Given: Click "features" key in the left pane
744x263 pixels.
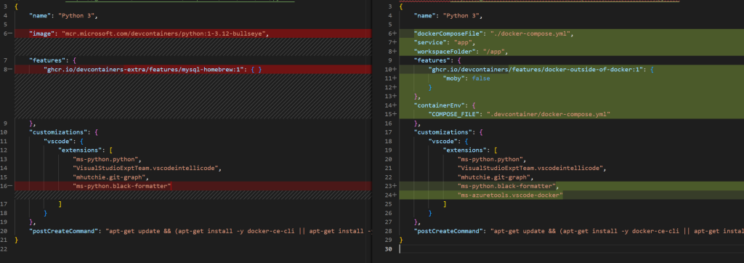Looking at the screenshot, I should pyautogui.click(x=47, y=60).
